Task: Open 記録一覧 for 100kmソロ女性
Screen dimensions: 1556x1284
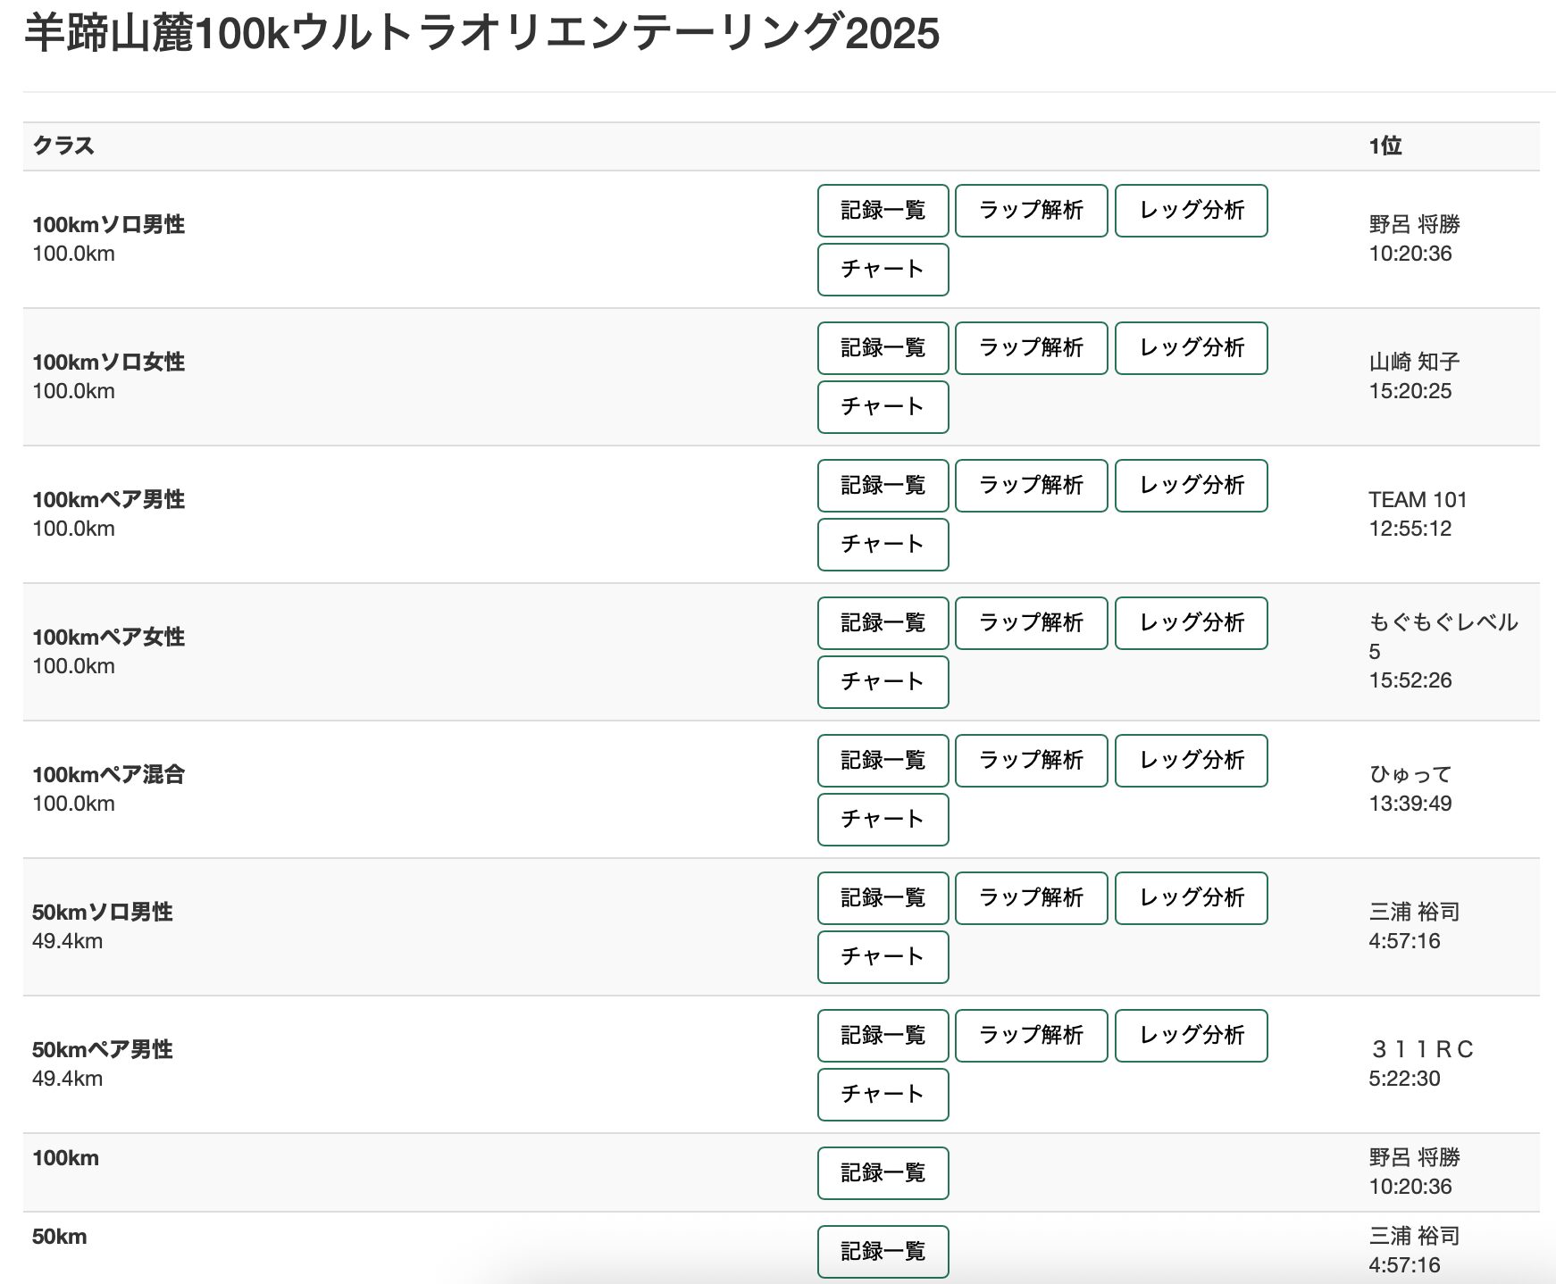Action: point(883,348)
